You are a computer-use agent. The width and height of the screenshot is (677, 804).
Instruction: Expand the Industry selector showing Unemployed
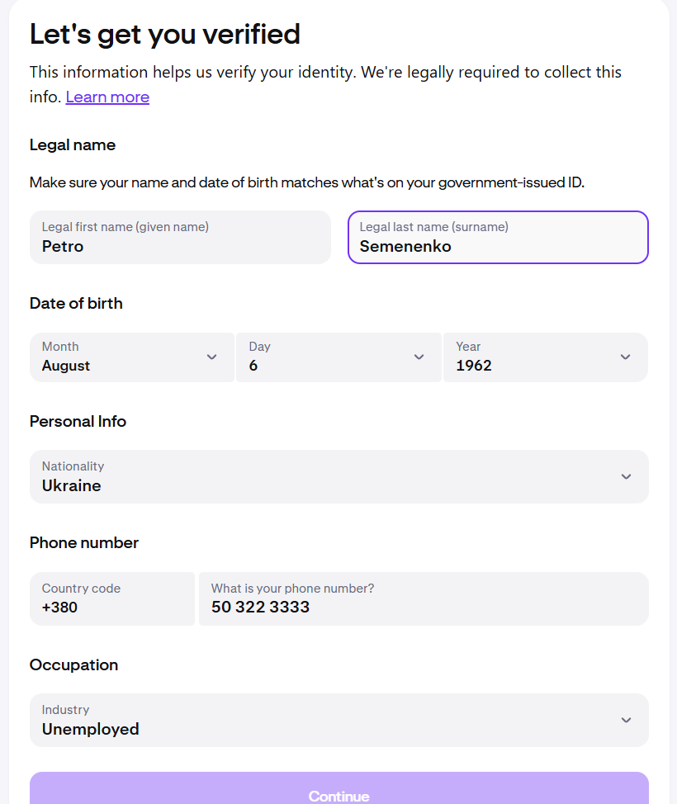point(330,720)
